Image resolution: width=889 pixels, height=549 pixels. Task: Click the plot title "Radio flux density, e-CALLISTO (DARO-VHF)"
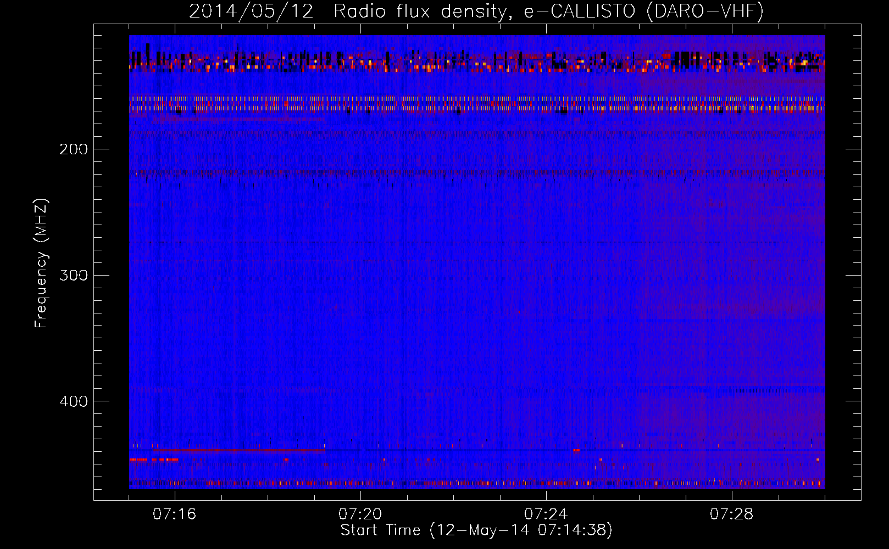pyautogui.click(x=548, y=12)
